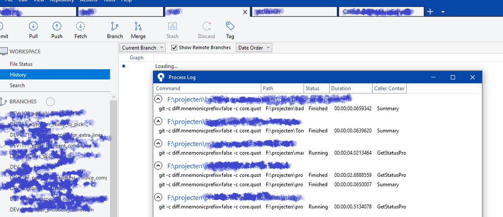The image size is (503, 217).
Task: Open the Current Branch filter dropdown
Action: click(x=143, y=48)
